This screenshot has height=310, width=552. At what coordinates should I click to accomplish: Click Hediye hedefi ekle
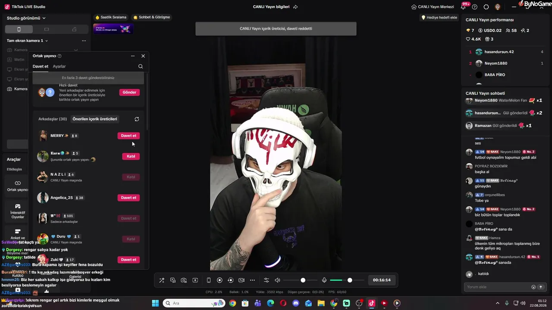(x=439, y=17)
